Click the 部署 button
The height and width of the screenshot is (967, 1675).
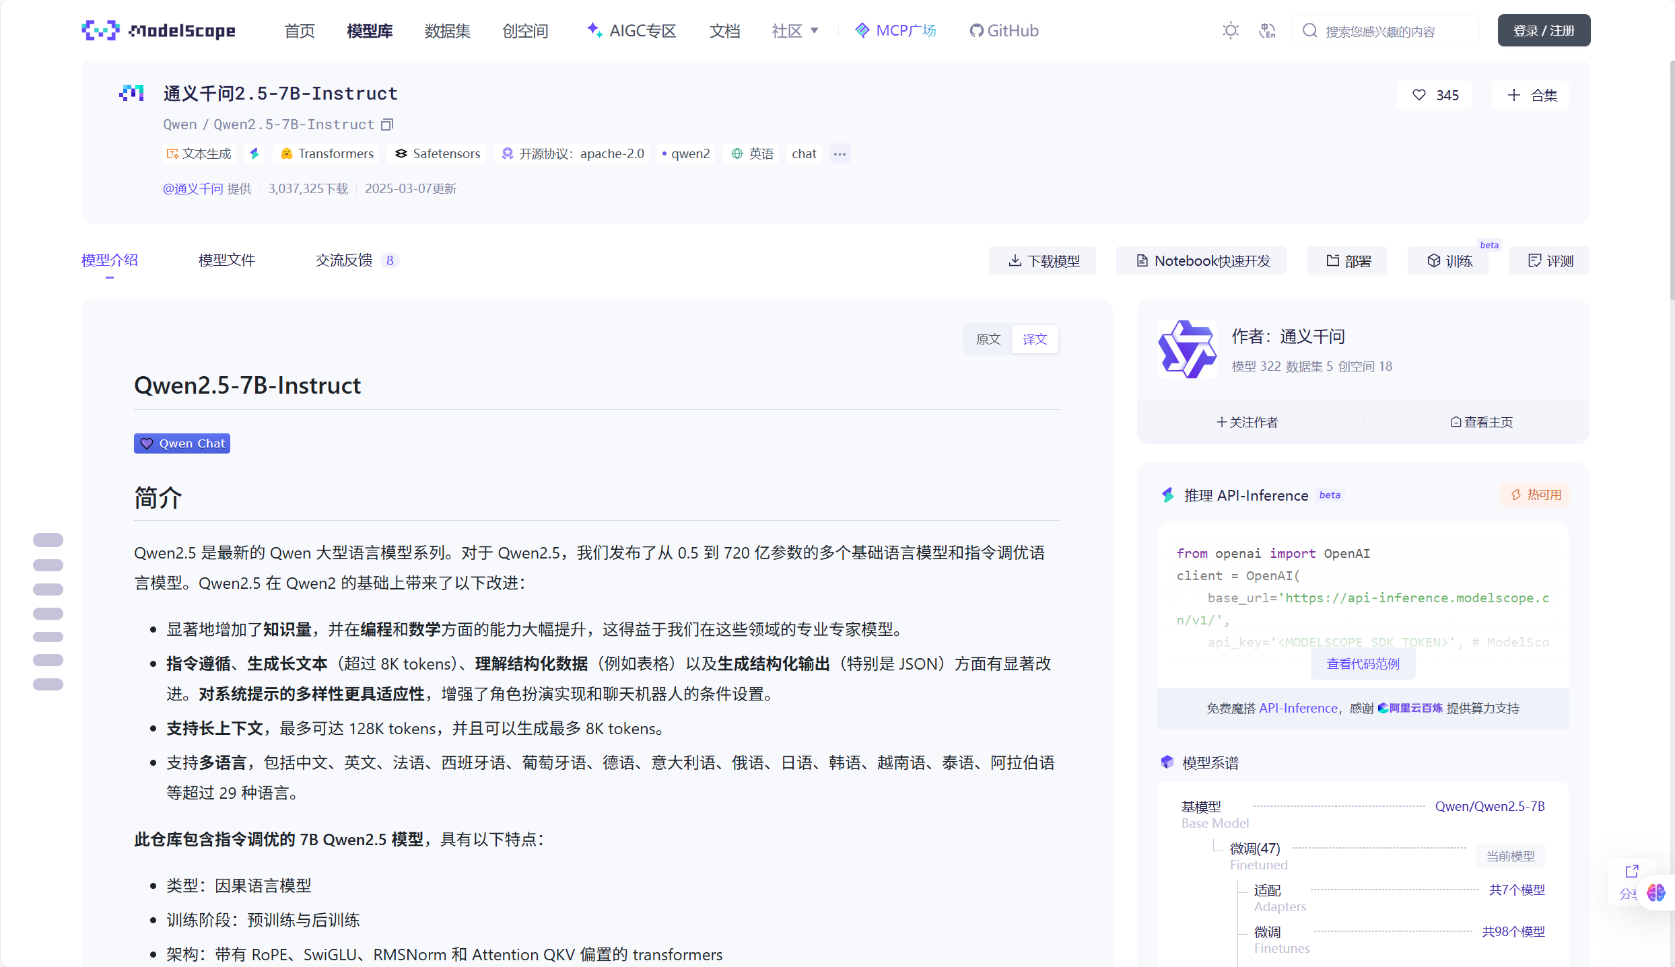(1348, 260)
